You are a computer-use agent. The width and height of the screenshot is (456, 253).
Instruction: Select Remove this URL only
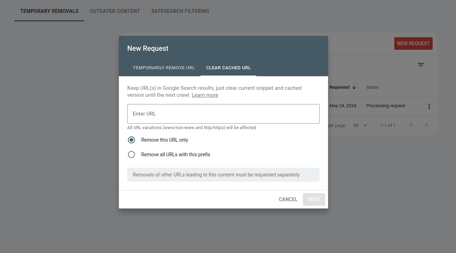point(131,140)
